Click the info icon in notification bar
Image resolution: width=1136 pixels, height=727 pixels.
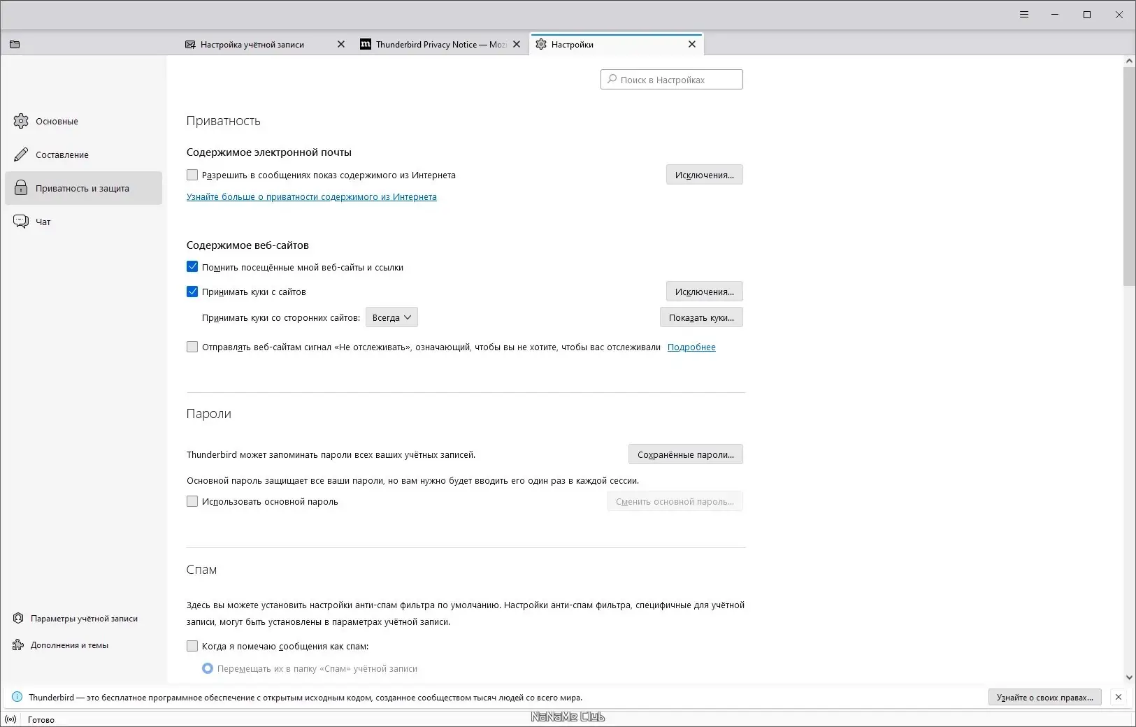[x=17, y=697]
